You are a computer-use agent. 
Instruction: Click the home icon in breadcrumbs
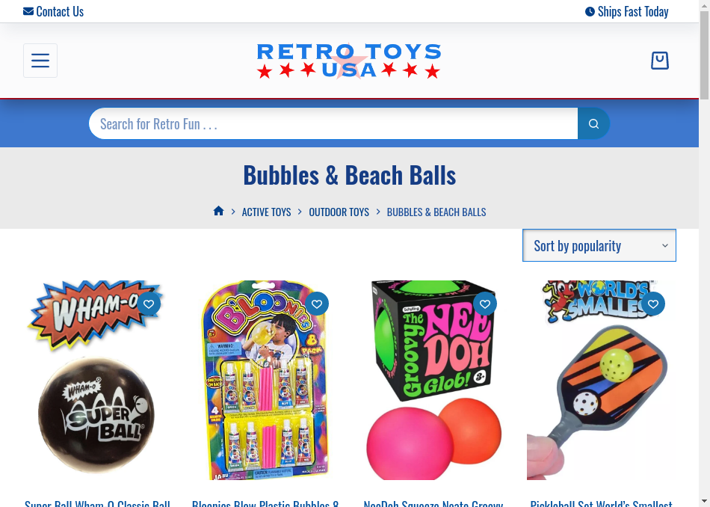pos(219,211)
